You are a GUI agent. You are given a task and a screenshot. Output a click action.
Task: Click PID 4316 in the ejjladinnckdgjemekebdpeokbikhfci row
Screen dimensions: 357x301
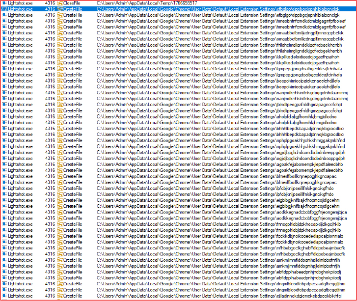coord(50,296)
